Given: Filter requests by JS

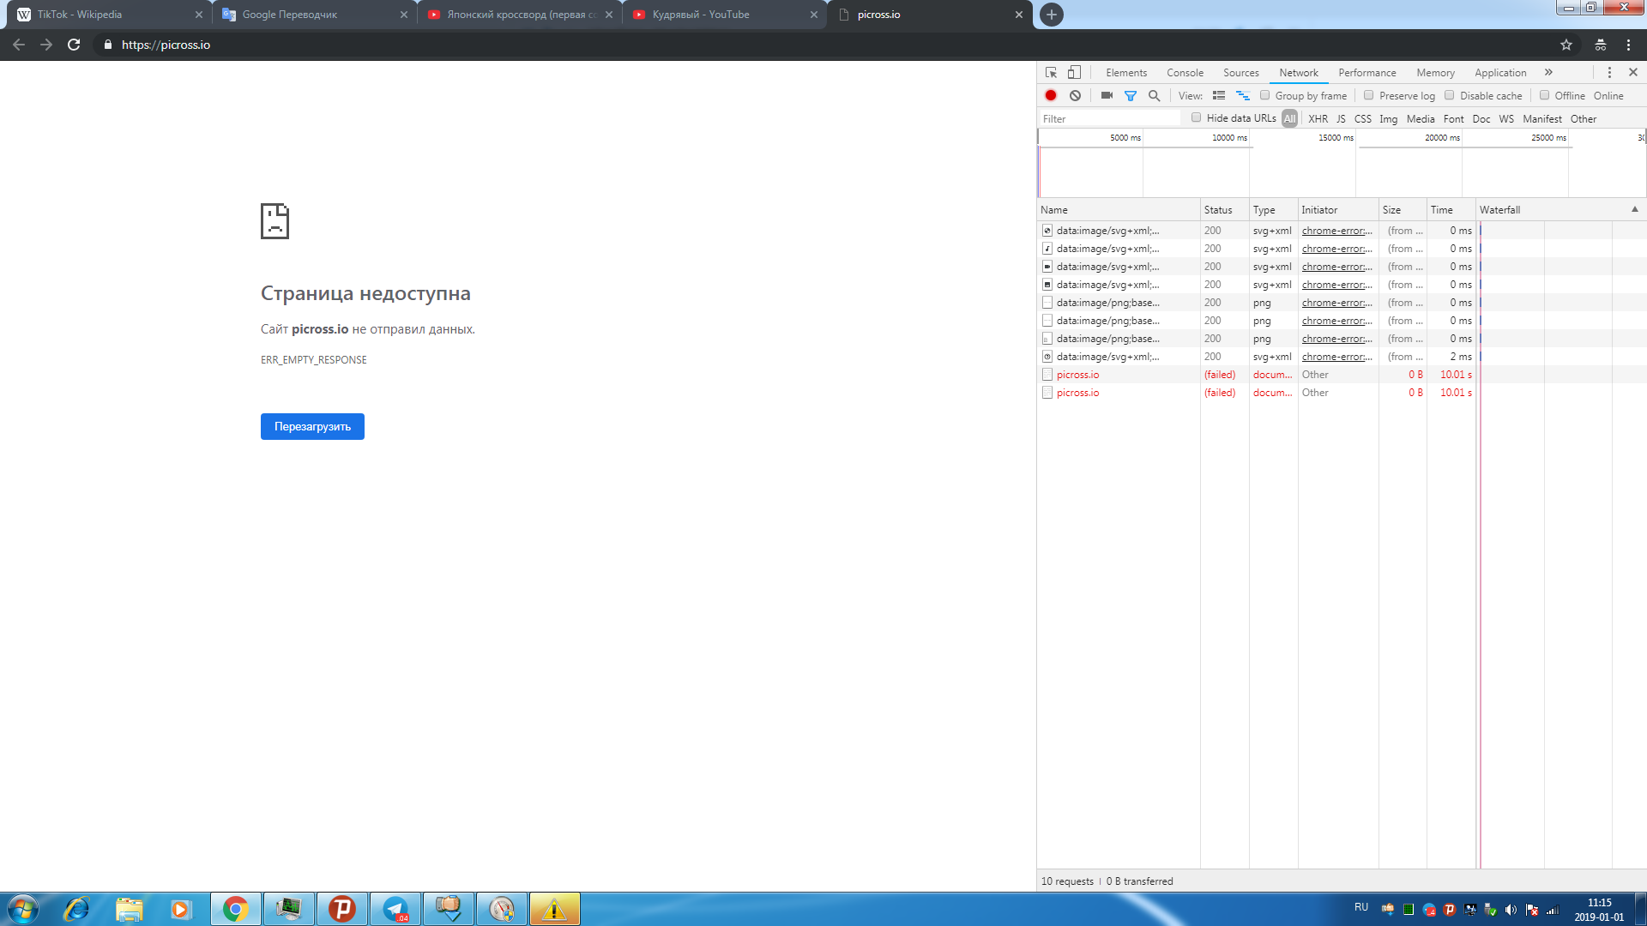Looking at the screenshot, I should point(1342,119).
